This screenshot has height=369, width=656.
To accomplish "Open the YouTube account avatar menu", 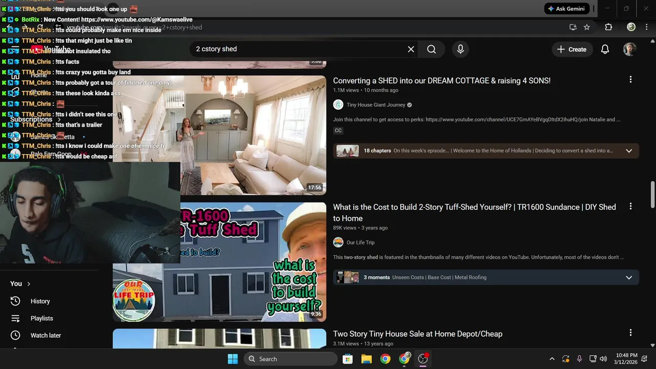I will [x=630, y=49].
